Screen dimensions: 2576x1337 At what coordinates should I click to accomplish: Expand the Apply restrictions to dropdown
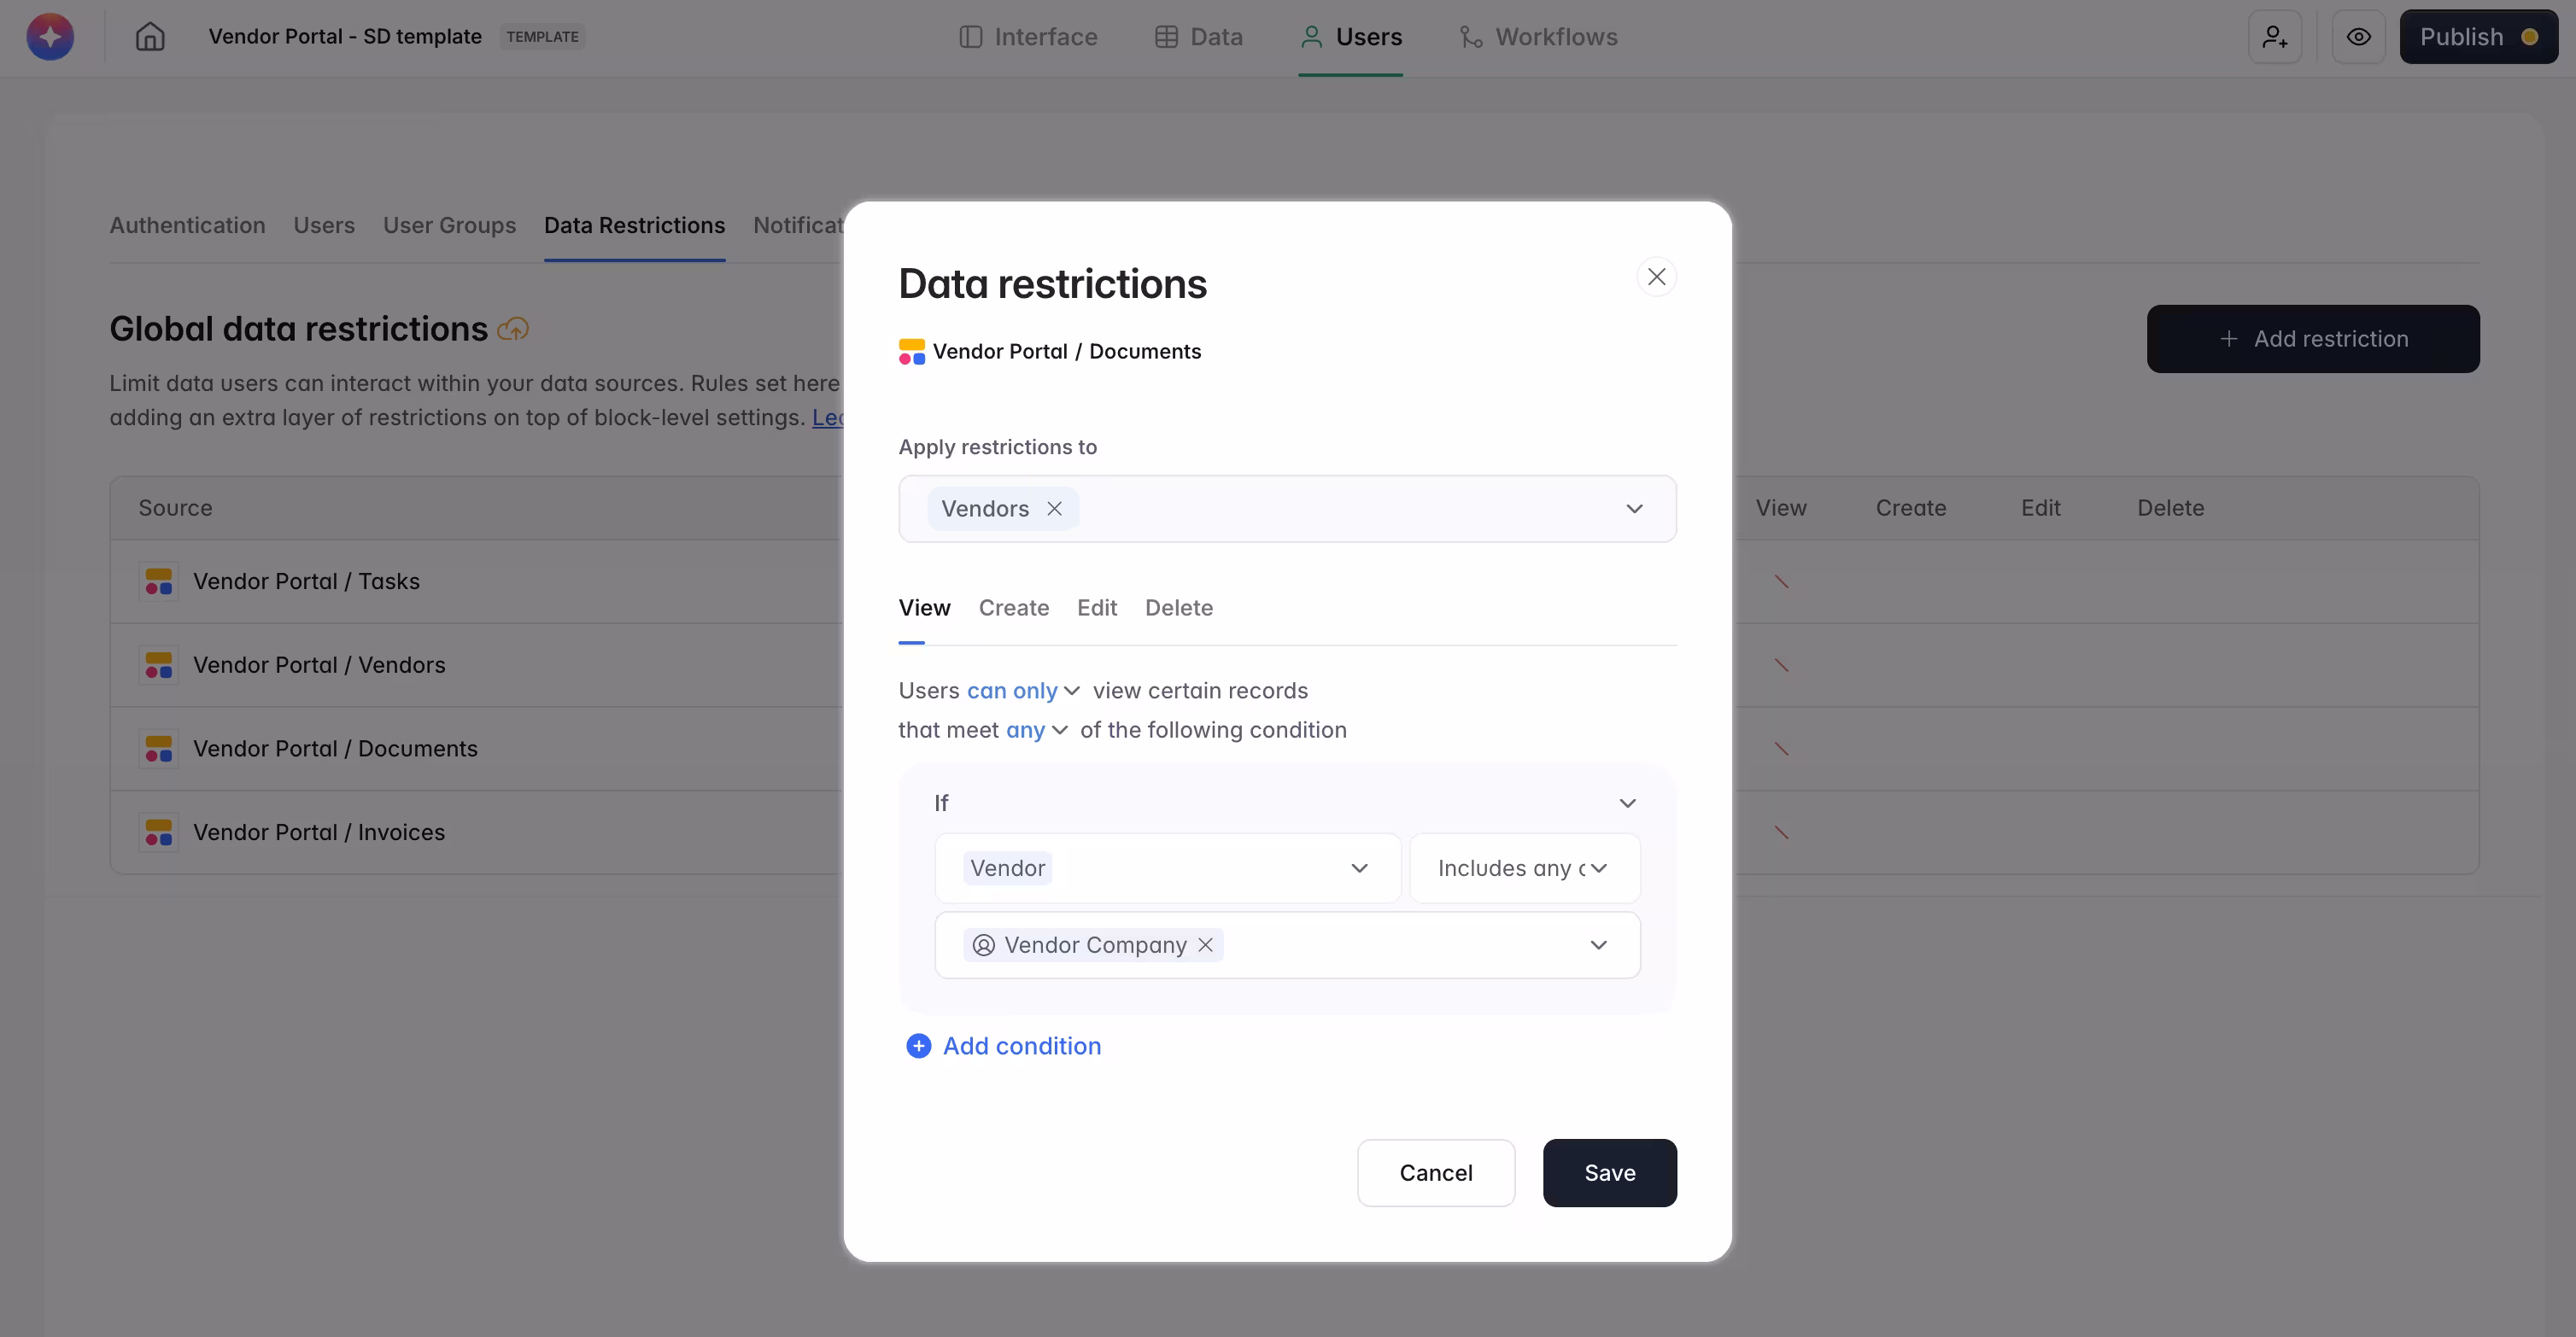[1634, 509]
